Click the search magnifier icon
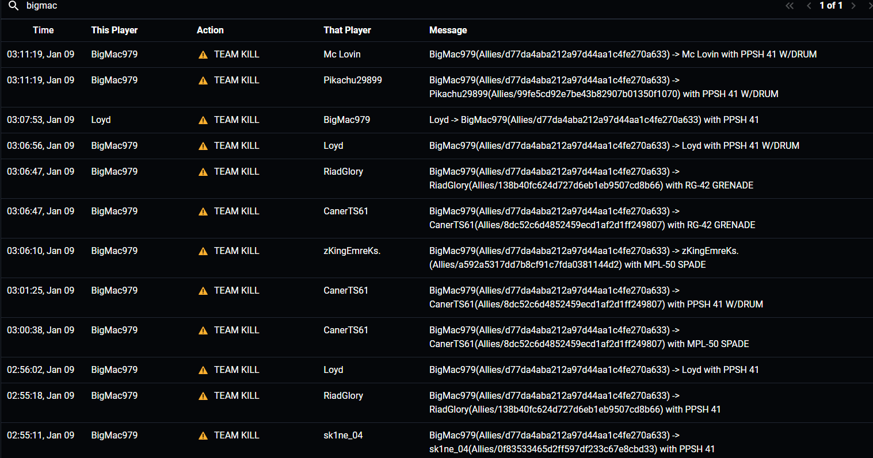The image size is (873, 458). click(14, 6)
